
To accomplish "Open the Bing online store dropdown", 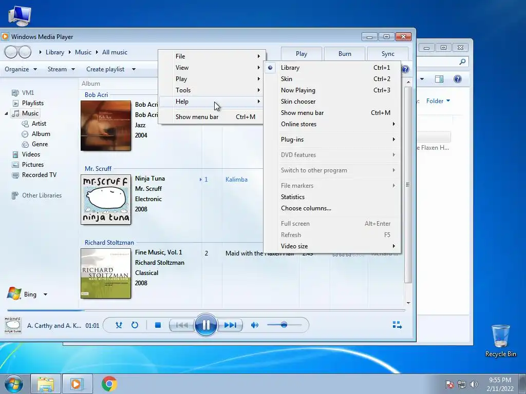I will (45, 294).
